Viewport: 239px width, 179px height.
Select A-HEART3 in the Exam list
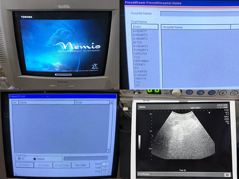pos(140,39)
